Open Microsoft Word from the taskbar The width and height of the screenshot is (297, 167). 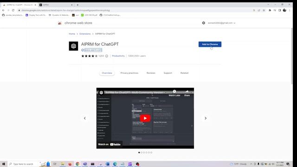[x=107, y=164]
